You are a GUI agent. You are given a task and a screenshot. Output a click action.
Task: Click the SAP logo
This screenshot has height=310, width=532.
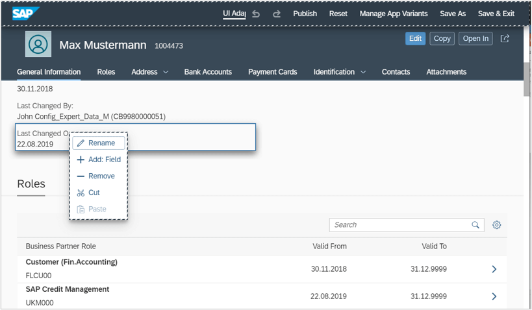[26, 14]
